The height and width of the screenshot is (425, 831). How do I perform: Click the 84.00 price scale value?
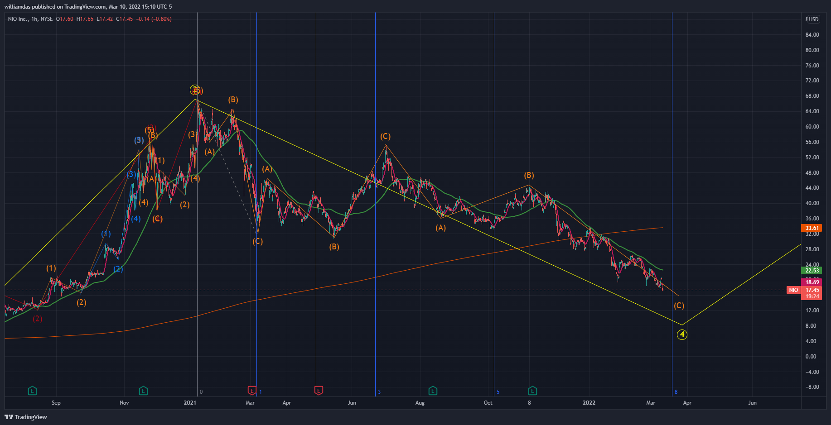(x=812, y=35)
